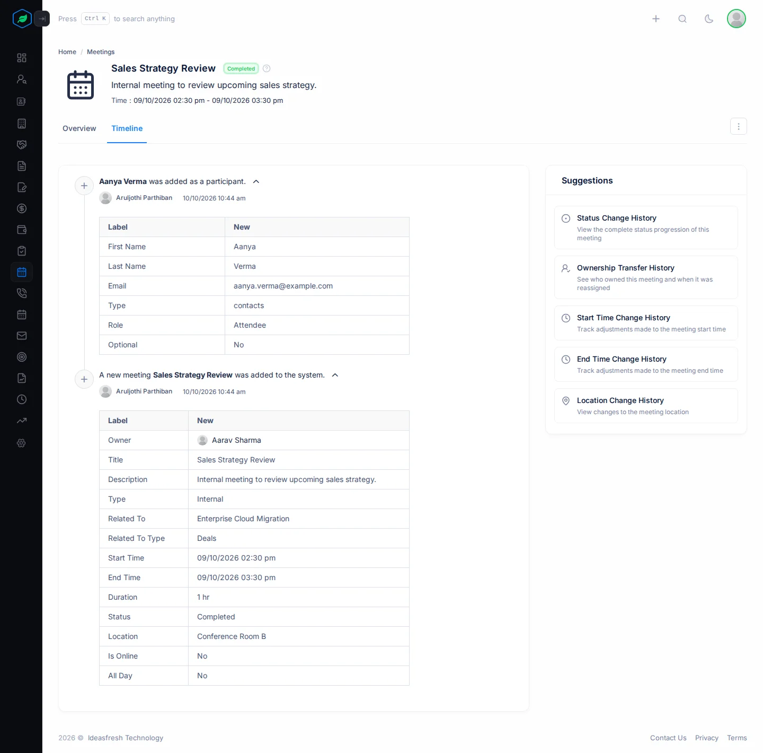Open the settings gear in sidebar
Screen dimensions: 763x753
point(22,443)
